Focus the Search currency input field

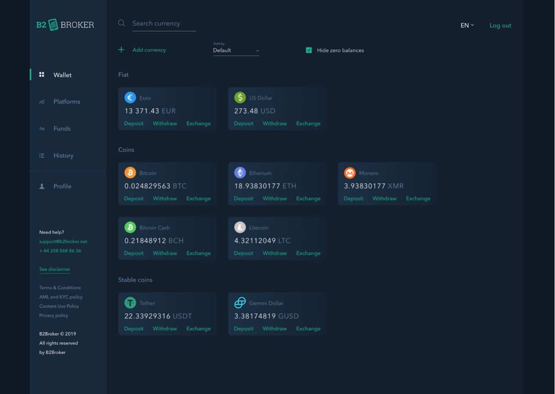point(164,24)
